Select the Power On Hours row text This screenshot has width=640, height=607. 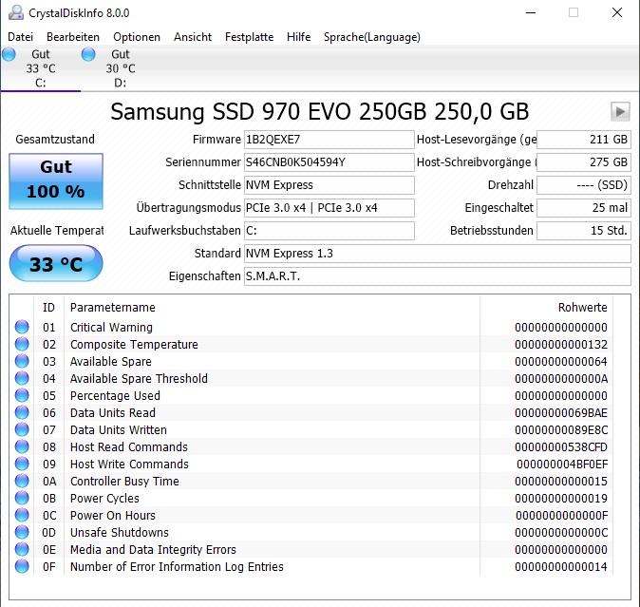[113, 516]
